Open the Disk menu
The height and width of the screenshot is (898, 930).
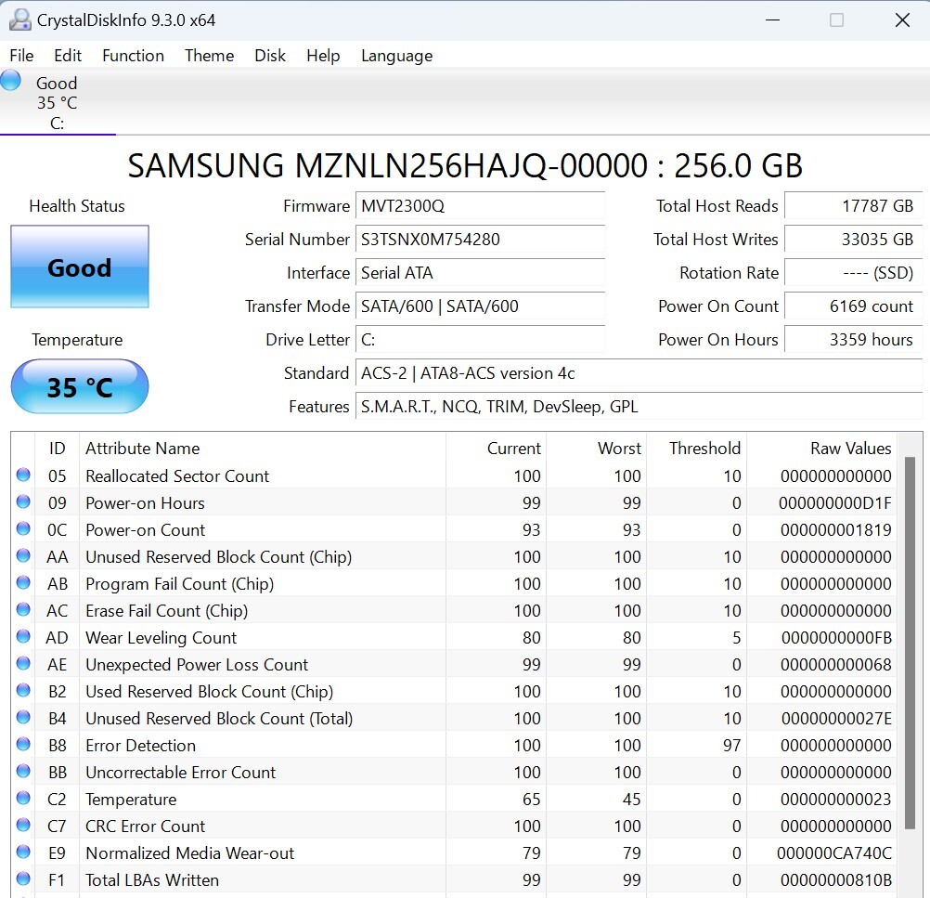(270, 56)
